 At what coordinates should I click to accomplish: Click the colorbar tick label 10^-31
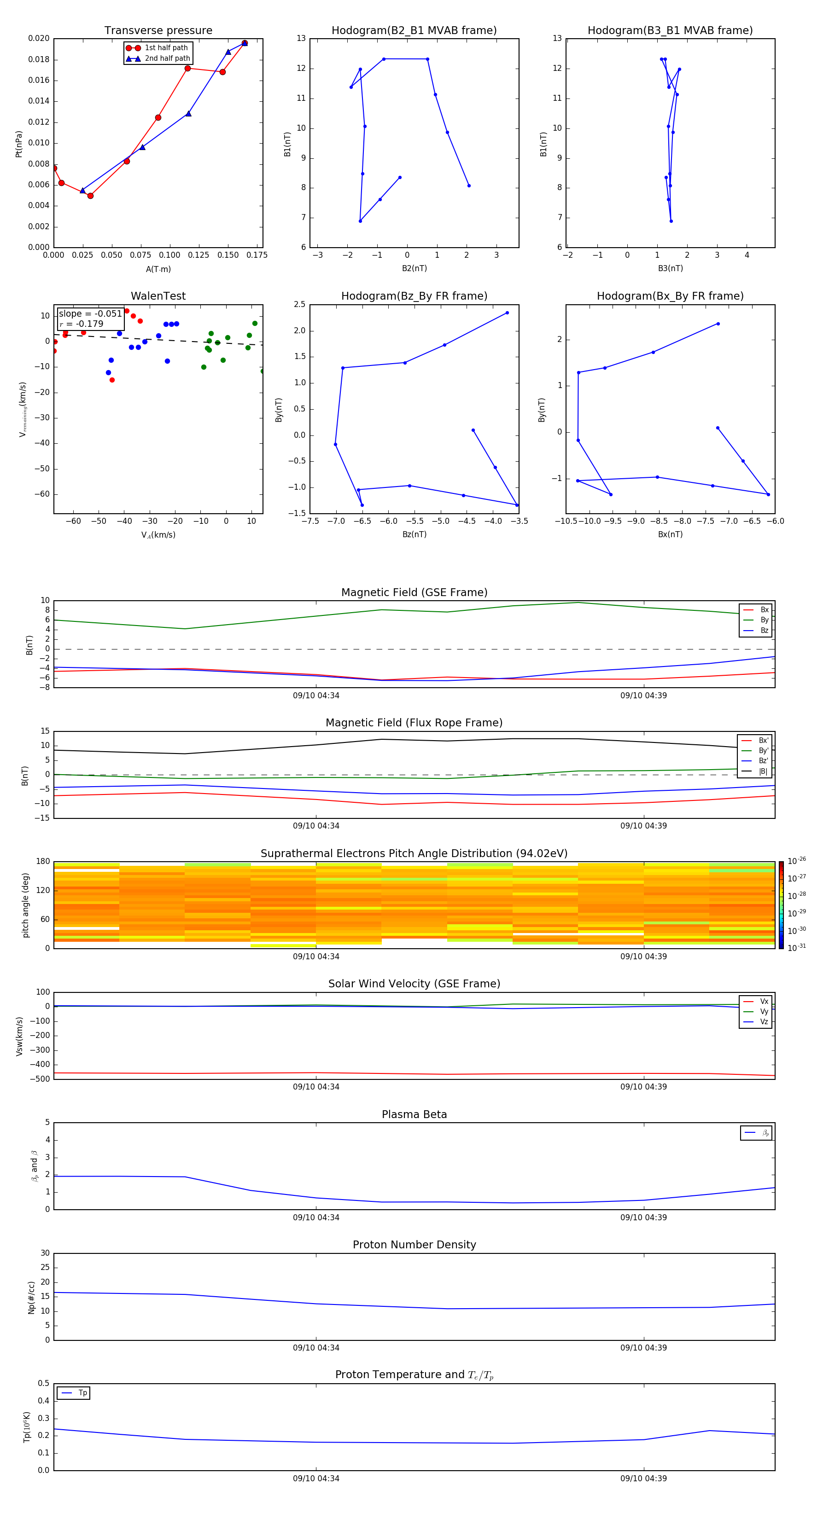click(x=797, y=948)
